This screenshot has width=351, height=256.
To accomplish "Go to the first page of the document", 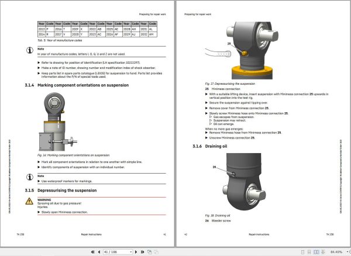I will pos(92,252).
